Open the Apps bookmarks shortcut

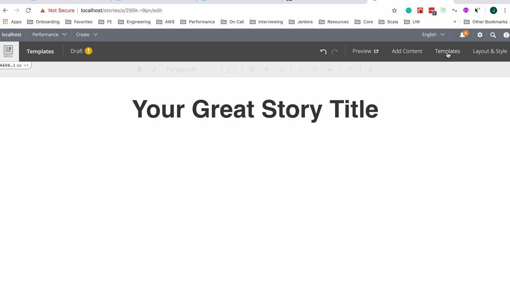pyautogui.click(x=12, y=22)
